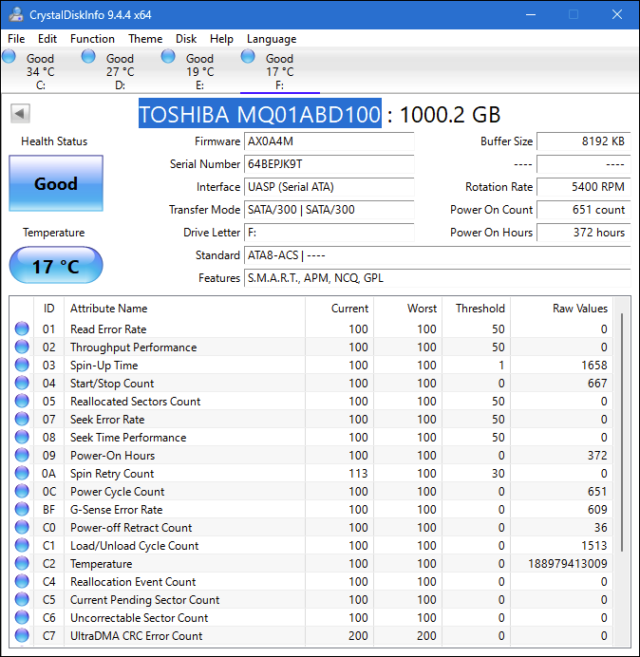This screenshot has width=640, height=657.
Task: Click status orb for Start/Stop Count
Action: pyautogui.click(x=22, y=383)
